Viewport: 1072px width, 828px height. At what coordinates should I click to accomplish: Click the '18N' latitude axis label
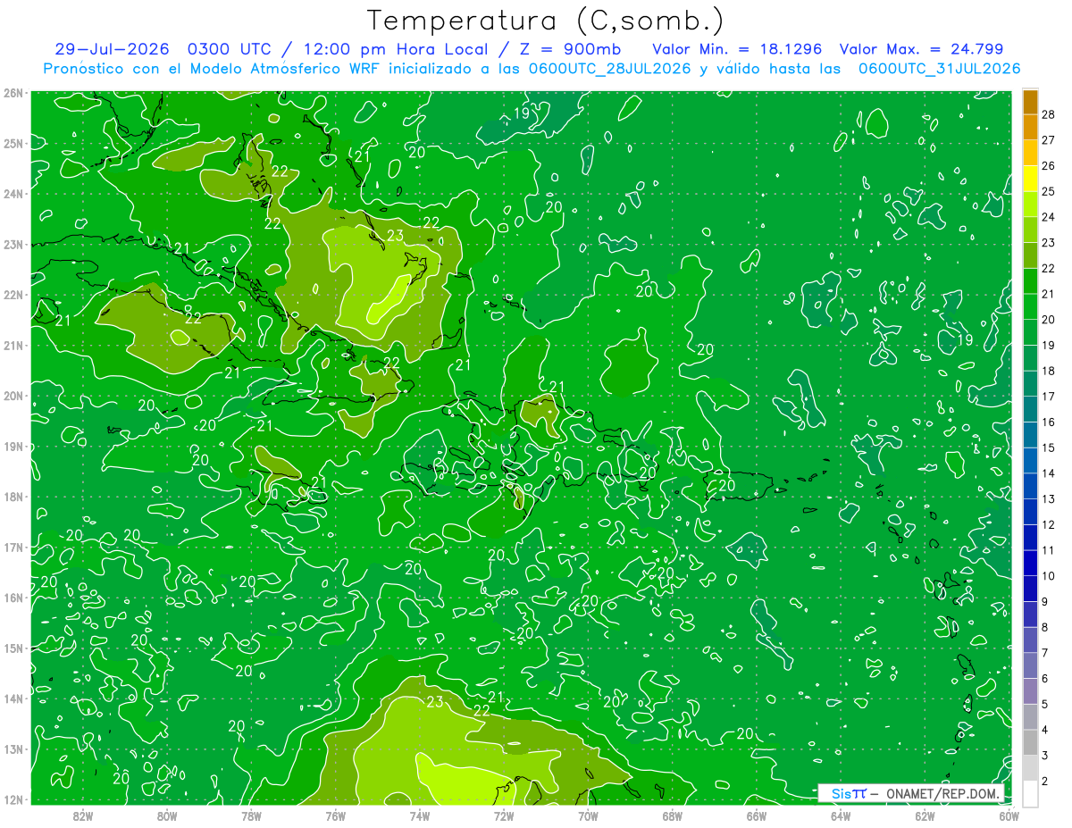(13, 497)
